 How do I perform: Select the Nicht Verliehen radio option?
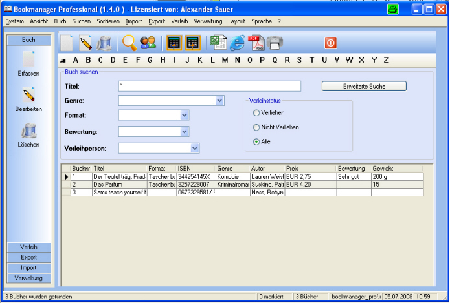click(x=256, y=127)
